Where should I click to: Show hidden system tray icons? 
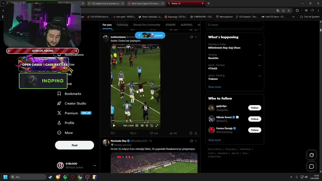click(291, 177)
